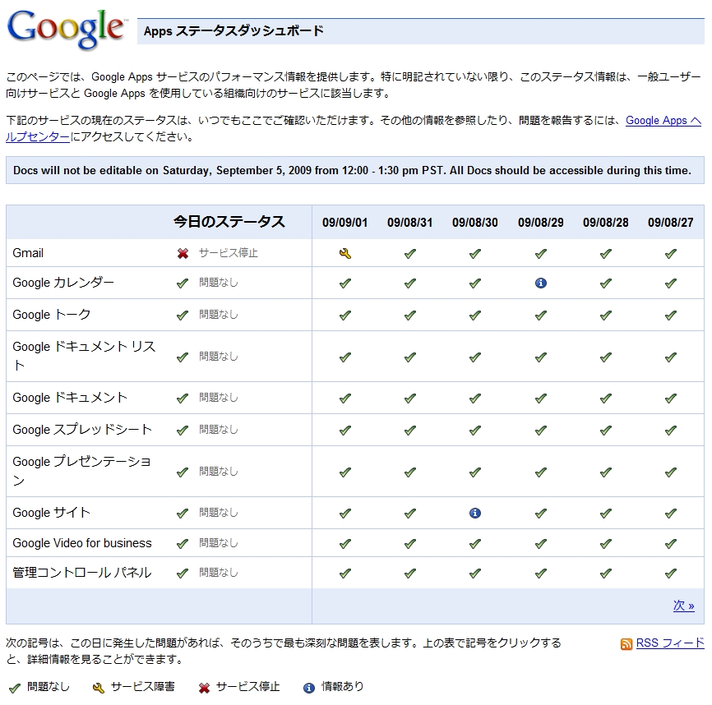The width and height of the screenshot is (712, 705).
Task: Click the Google スプレッドシート service name
Action: tap(82, 429)
